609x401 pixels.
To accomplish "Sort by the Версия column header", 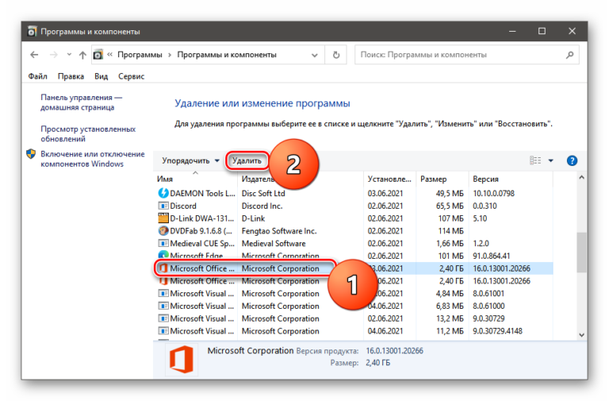I will (511, 179).
